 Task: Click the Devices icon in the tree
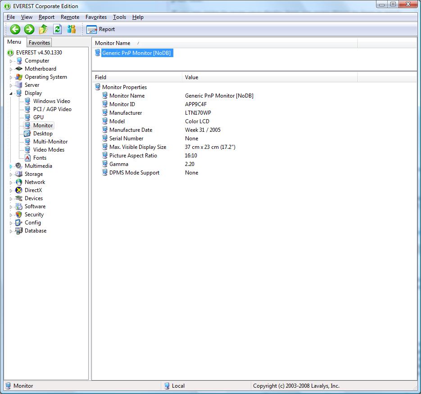point(19,198)
